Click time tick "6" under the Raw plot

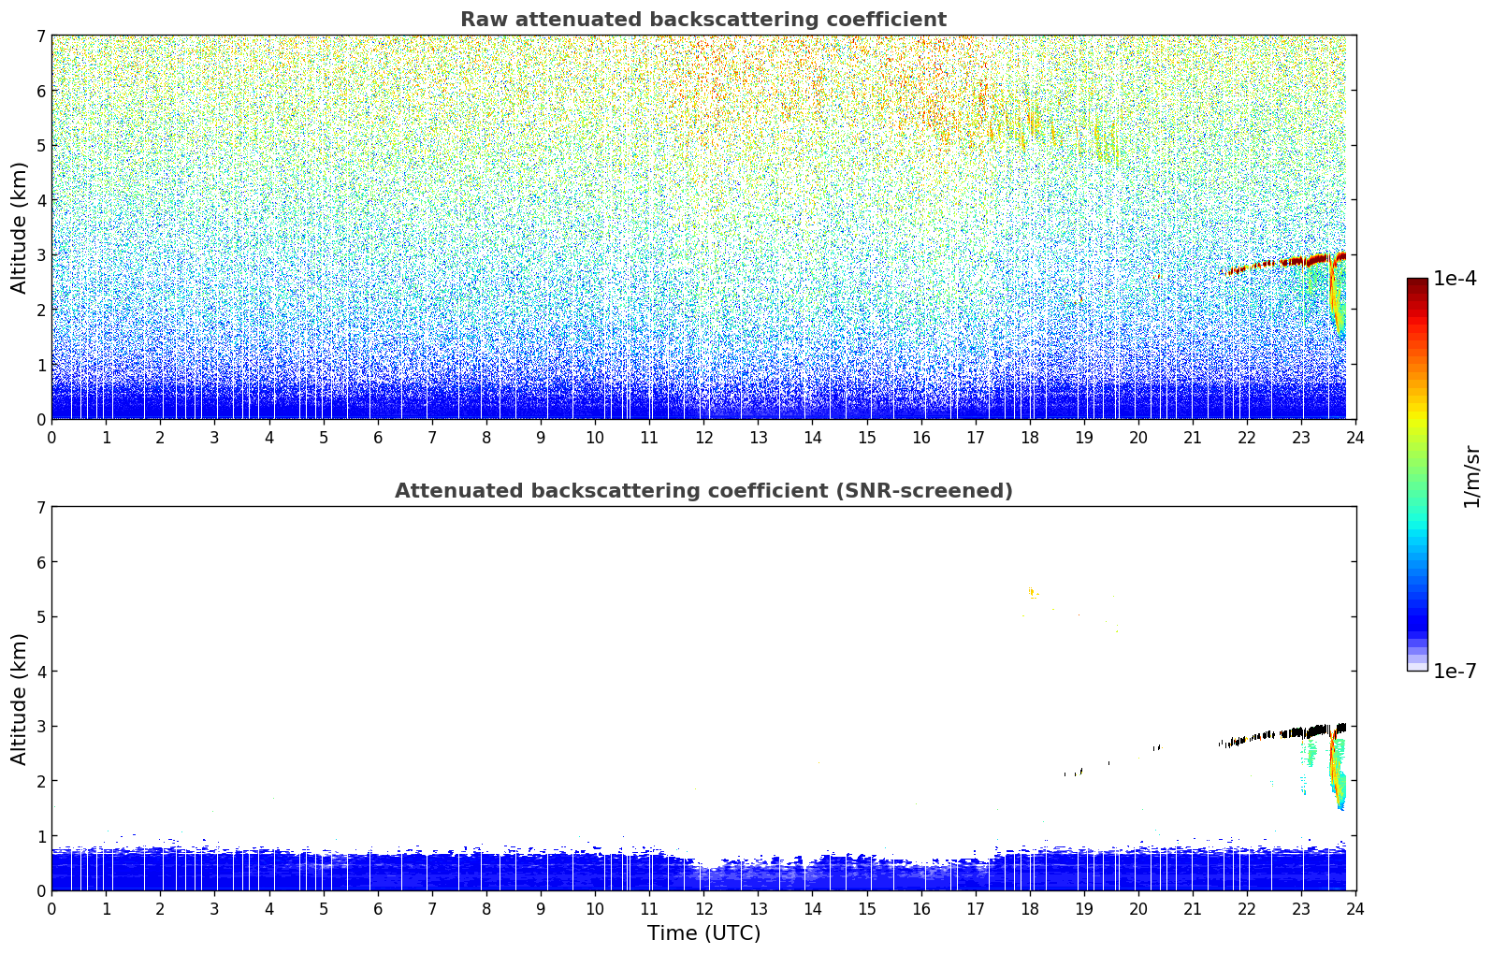(x=378, y=437)
